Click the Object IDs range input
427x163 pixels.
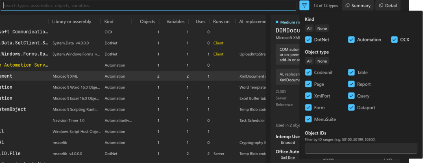click(x=361, y=148)
